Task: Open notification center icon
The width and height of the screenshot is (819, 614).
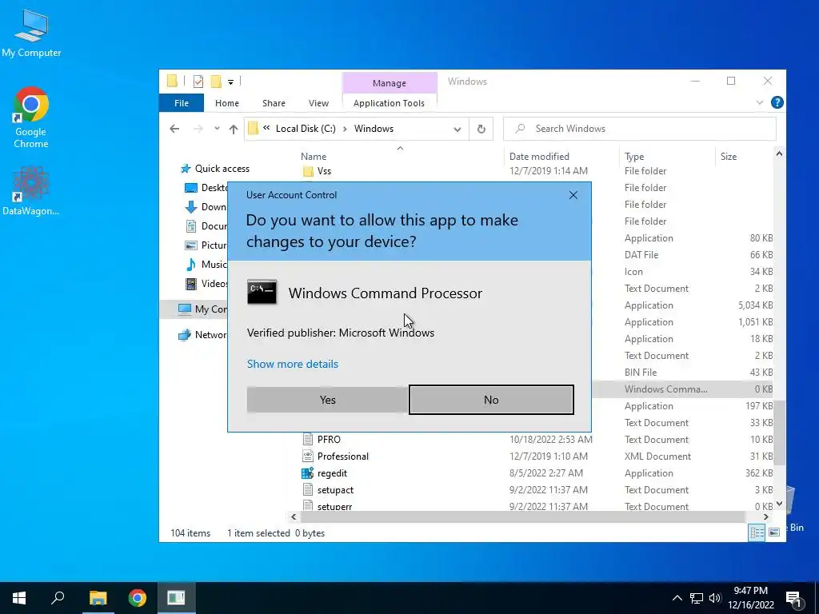Action: 794,599
